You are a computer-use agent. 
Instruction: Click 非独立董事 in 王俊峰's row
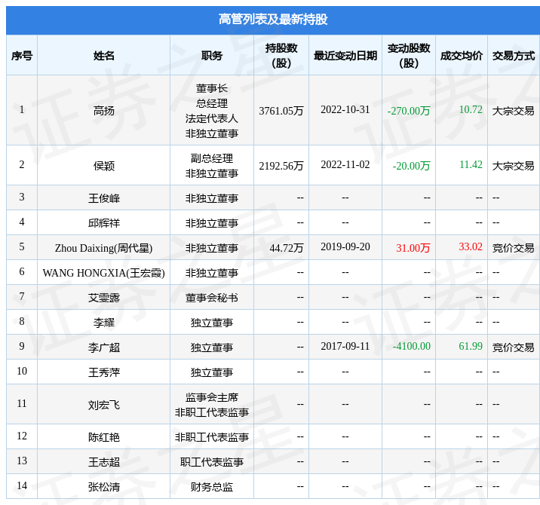pos(212,198)
